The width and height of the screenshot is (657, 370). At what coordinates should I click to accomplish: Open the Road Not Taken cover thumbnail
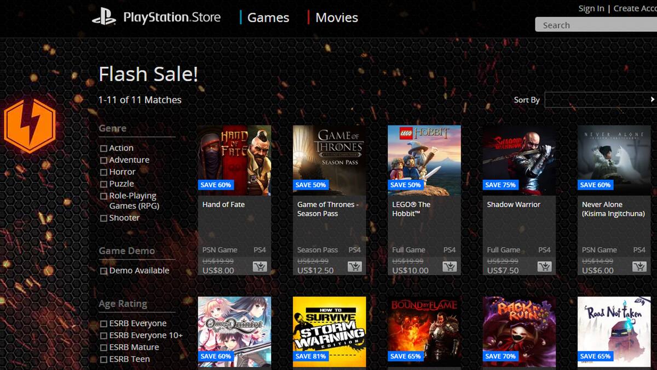(x=614, y=332)
